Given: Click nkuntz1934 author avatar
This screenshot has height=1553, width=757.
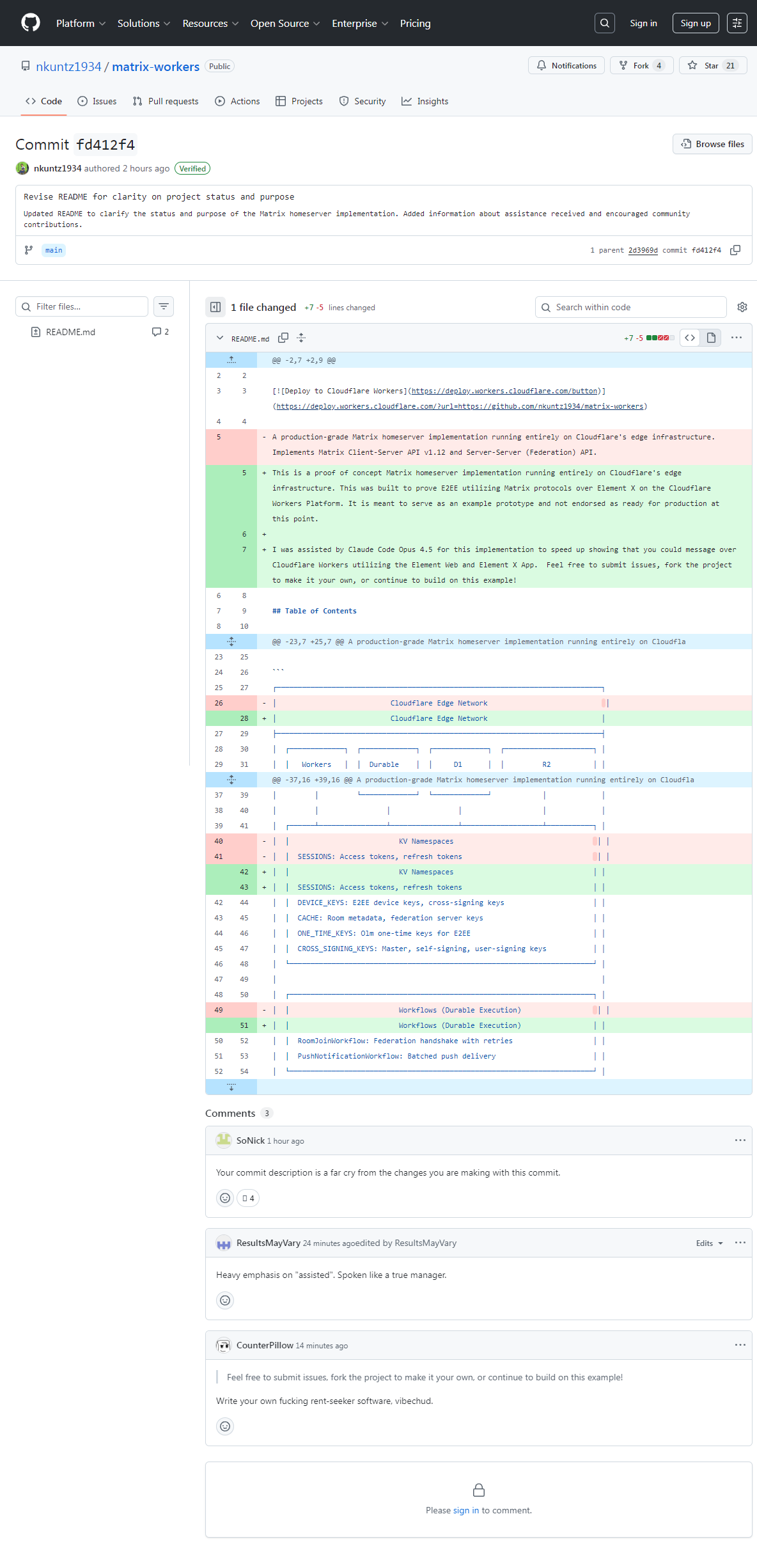Looking at the screenshot, I should [x=22, y=168].
